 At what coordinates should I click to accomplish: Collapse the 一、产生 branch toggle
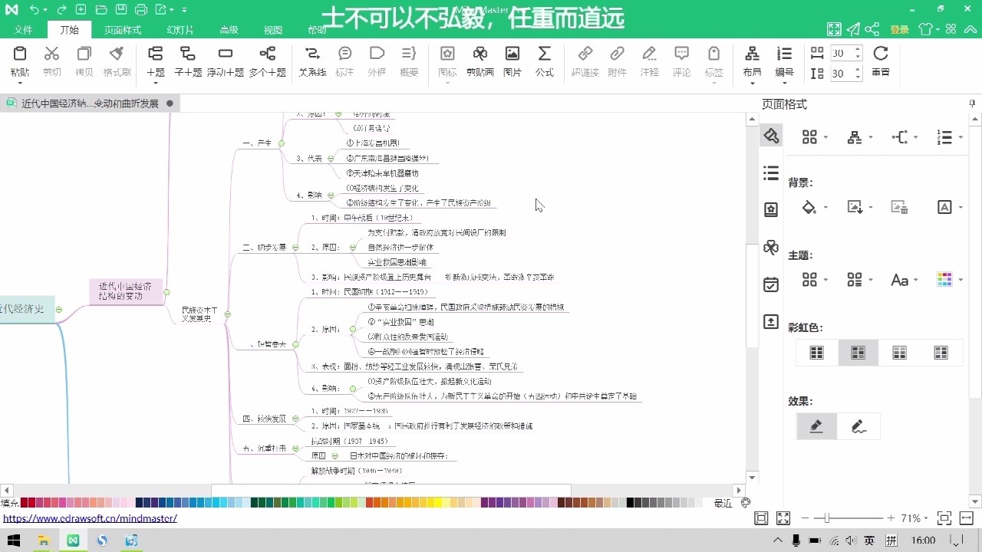[282, 143]
